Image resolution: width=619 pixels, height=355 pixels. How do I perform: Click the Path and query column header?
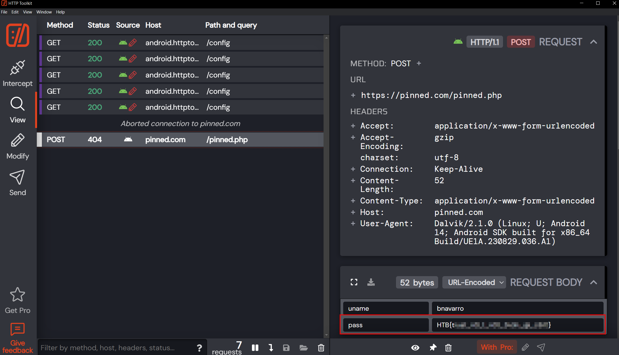(231, 25)
